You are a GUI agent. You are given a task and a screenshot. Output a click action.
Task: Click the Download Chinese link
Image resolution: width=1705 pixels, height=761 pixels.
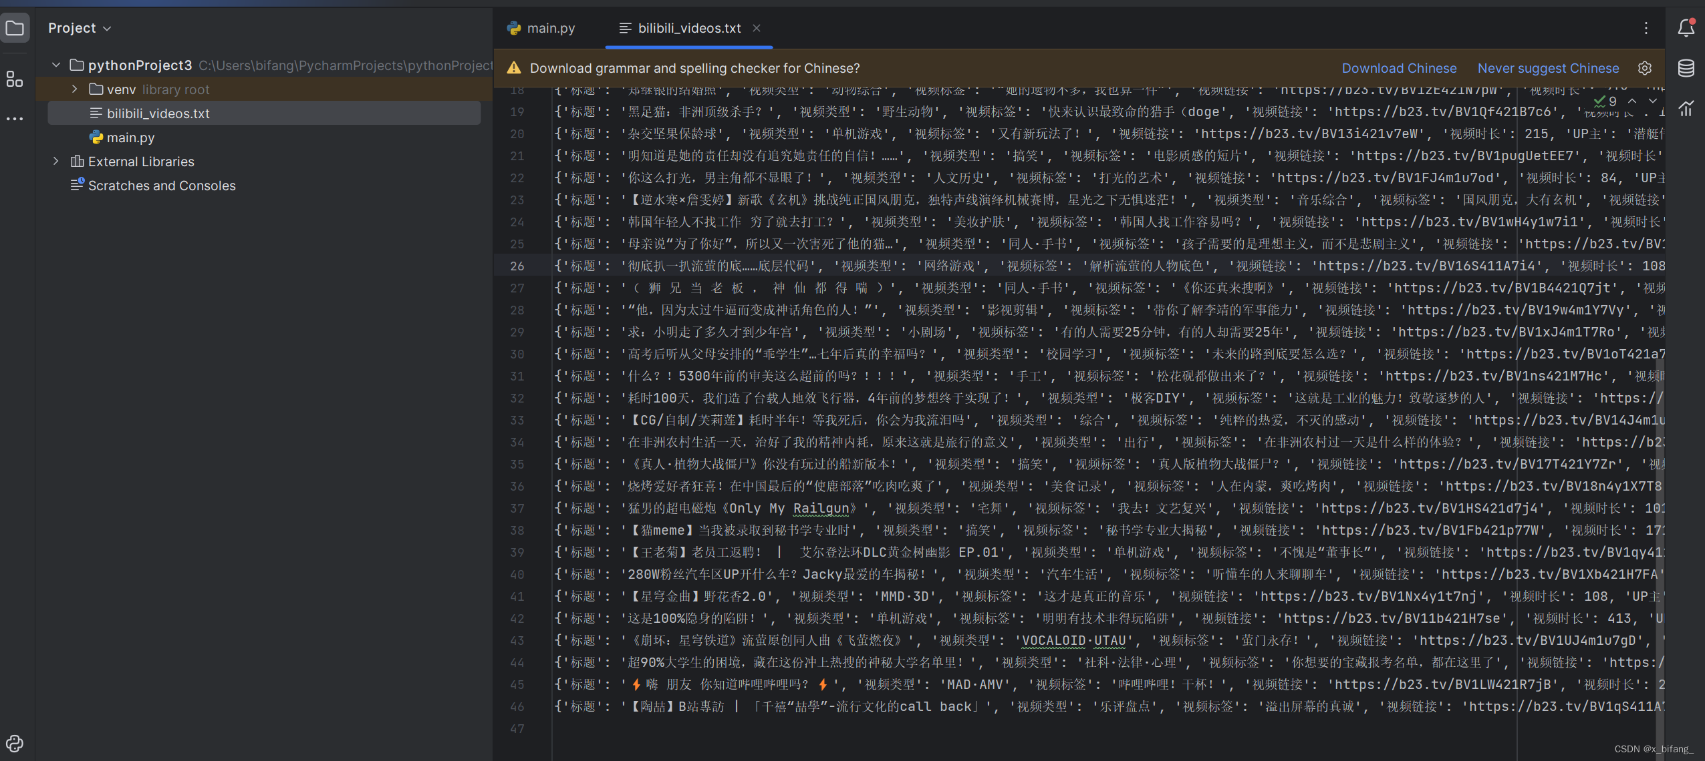pos(1399,68)
